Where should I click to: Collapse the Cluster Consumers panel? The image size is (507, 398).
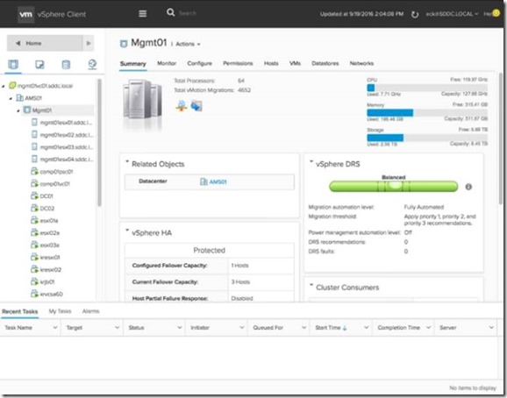(x=311, y=285)
